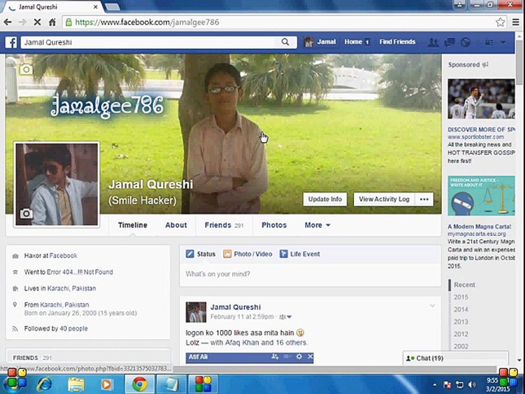The width and height of the screenshot is (525, 394).
Task: Click the volume speaker tray icon
Action: pyautogui.click(x=472, y=385)
